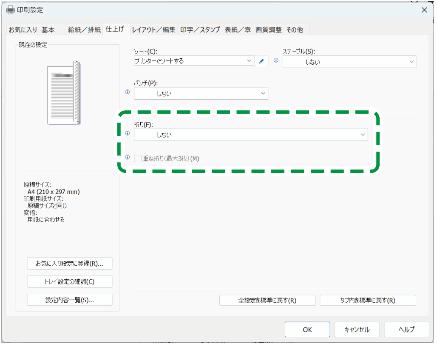Click the info icon beside the パンチ option
This screenshot has height=347, width=437.
point(127,93)
